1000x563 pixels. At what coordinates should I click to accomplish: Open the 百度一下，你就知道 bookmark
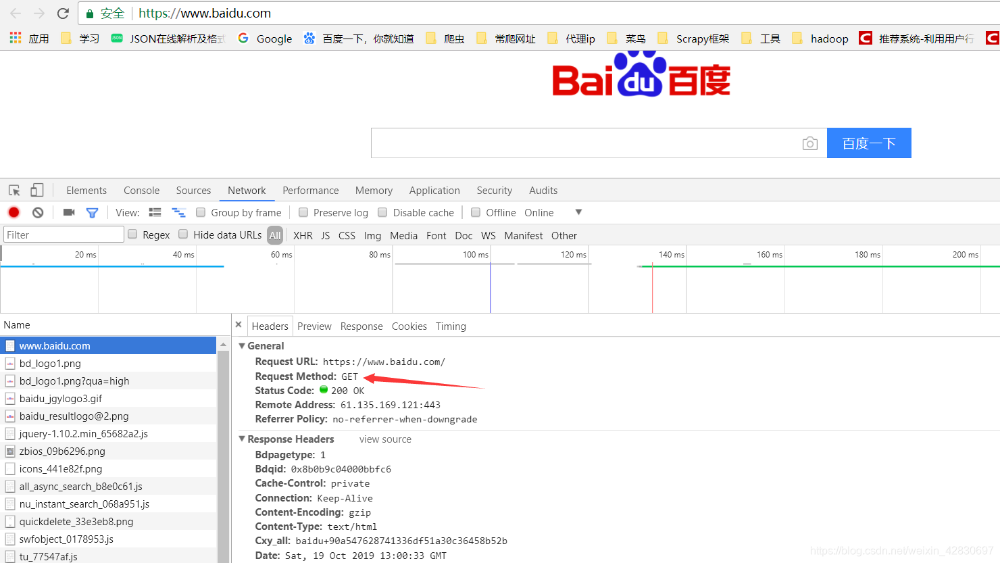(358, 39)
